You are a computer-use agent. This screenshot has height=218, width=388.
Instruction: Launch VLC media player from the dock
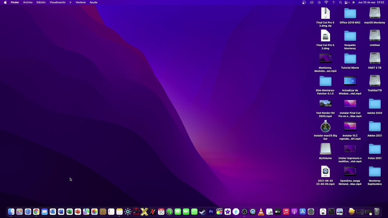261,212
